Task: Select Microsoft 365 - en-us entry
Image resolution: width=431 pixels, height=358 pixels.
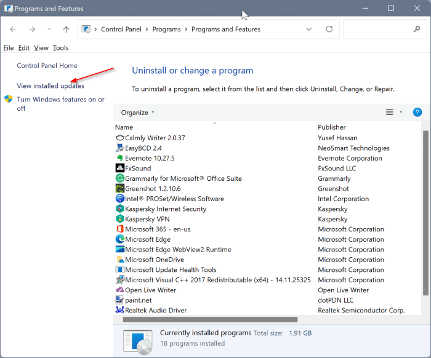Action: pyautogui.click(x=158, y=229)
